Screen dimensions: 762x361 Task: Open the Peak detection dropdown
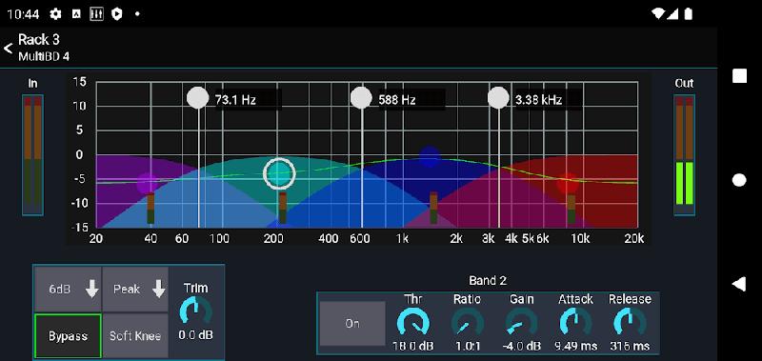pos(135,290)
